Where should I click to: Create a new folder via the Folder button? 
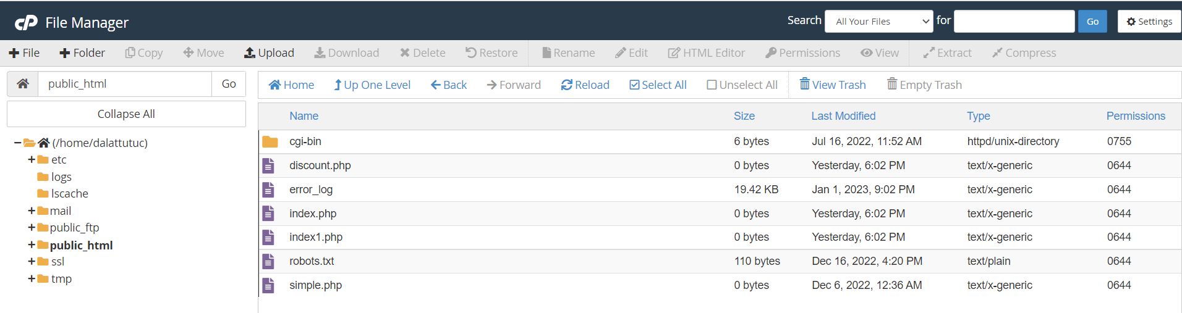tap(82, 53)
